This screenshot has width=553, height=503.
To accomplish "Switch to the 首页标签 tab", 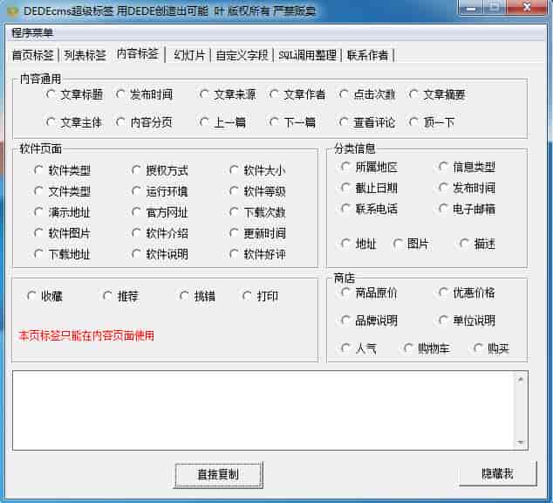I will tap(32, 55).
